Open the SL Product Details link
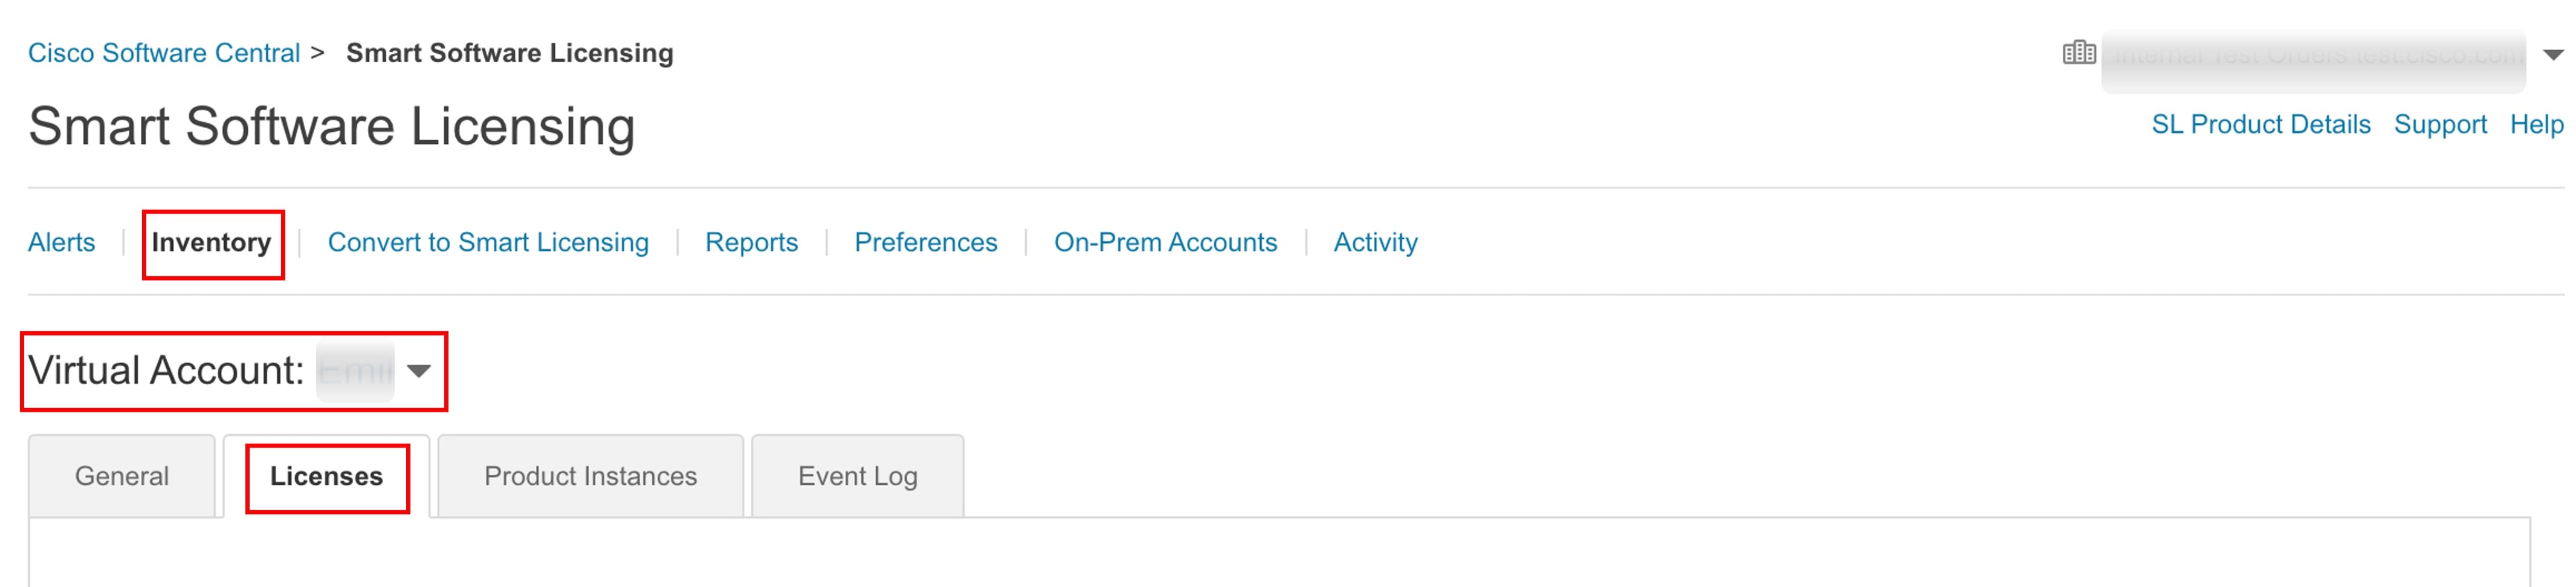Screen dimensions: 2576x587 tap(2260, 125)
